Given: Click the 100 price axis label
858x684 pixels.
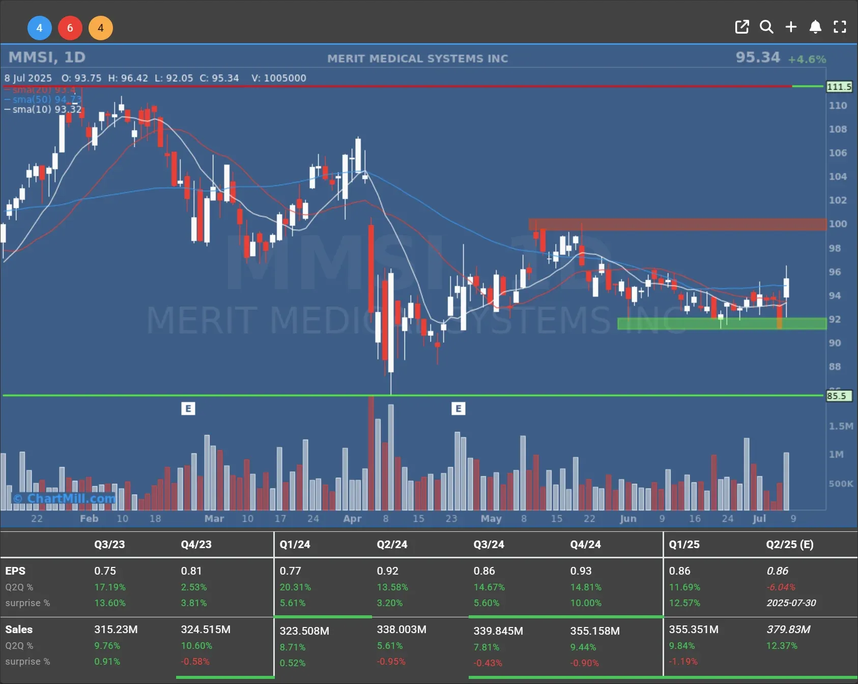Looking at the screenshot, I should coord(838,223).
